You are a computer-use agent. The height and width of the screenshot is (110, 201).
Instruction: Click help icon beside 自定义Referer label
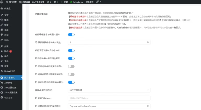[36, 98]
